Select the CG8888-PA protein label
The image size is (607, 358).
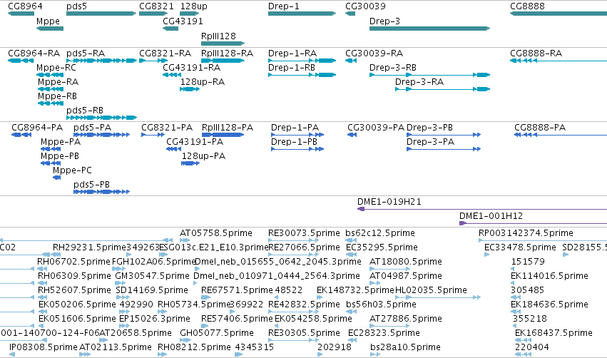pos(540,128)
